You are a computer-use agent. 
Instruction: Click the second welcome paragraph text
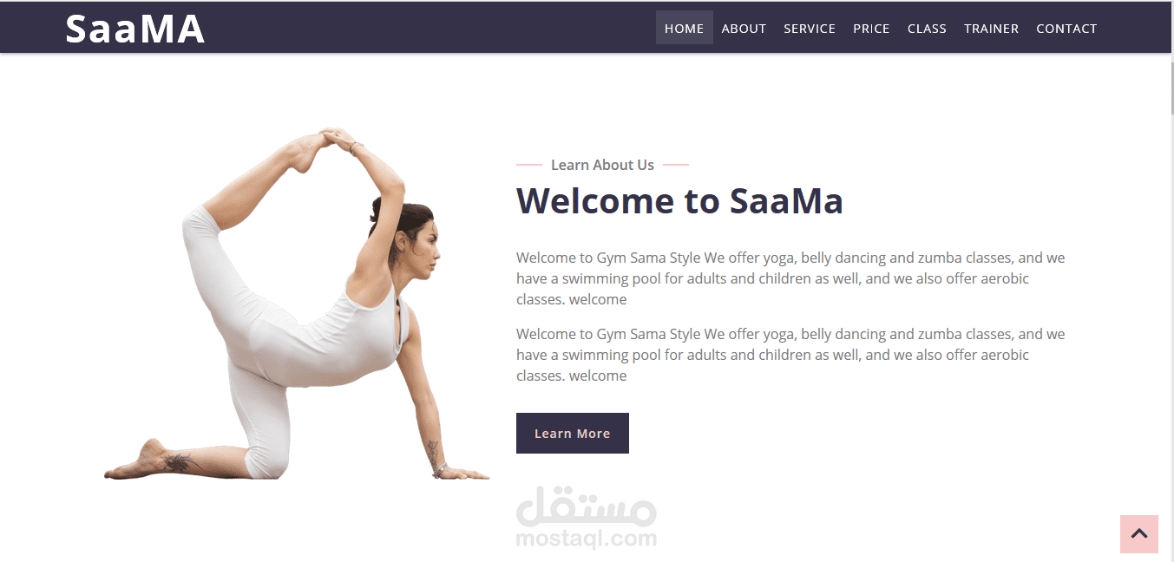coord(790,355)
